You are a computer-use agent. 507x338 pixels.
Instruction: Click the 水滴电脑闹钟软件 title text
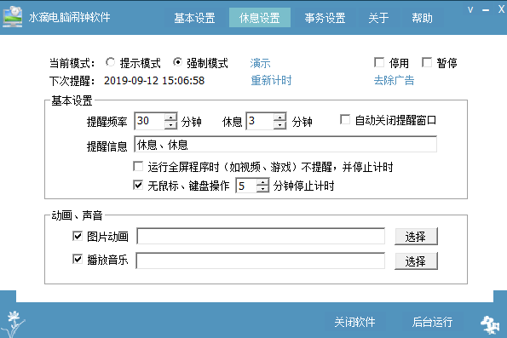click(x=70, y=17)
